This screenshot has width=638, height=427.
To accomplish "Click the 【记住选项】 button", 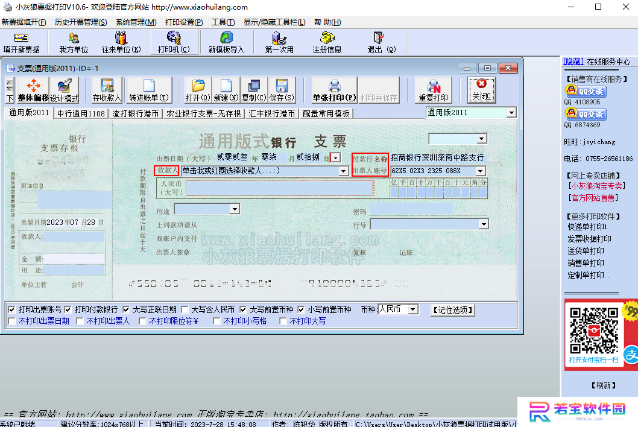I will tap(452, 310).
